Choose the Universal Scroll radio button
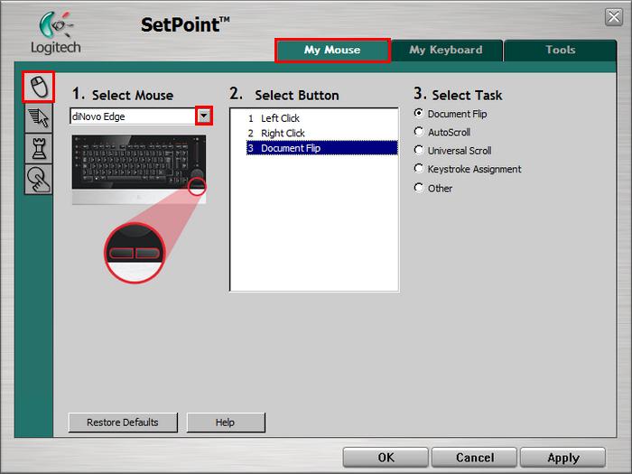632x474 pixels. pos(419,150)
